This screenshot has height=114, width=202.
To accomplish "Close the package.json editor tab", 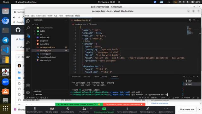I will click(90, 20).
